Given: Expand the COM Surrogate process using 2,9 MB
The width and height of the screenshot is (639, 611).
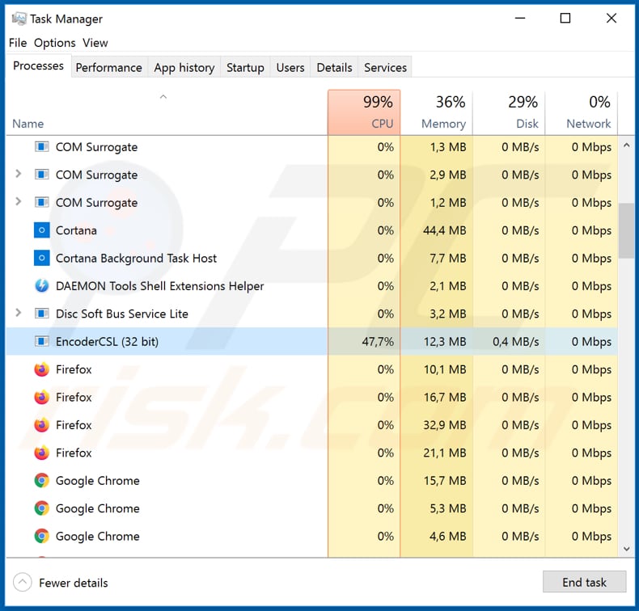Looking at the screenshot, I should (18, 174).
